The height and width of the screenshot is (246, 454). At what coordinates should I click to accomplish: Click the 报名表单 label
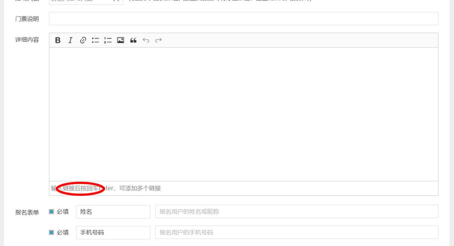(x=27, y=212)
